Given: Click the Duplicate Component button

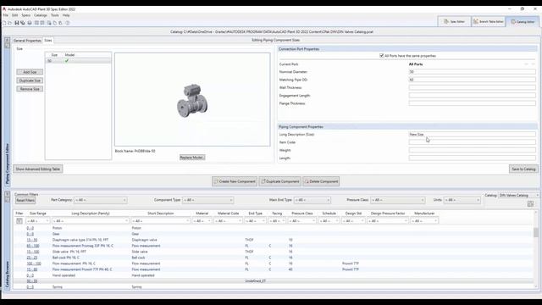Looking at the screenshot, I should coord(280,181).
